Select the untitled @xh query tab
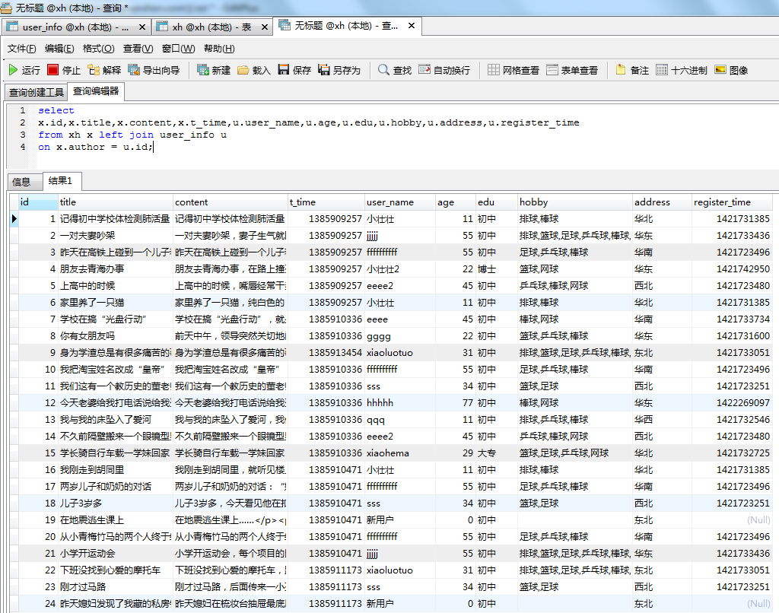779x613 pixels. click(347, 26)
